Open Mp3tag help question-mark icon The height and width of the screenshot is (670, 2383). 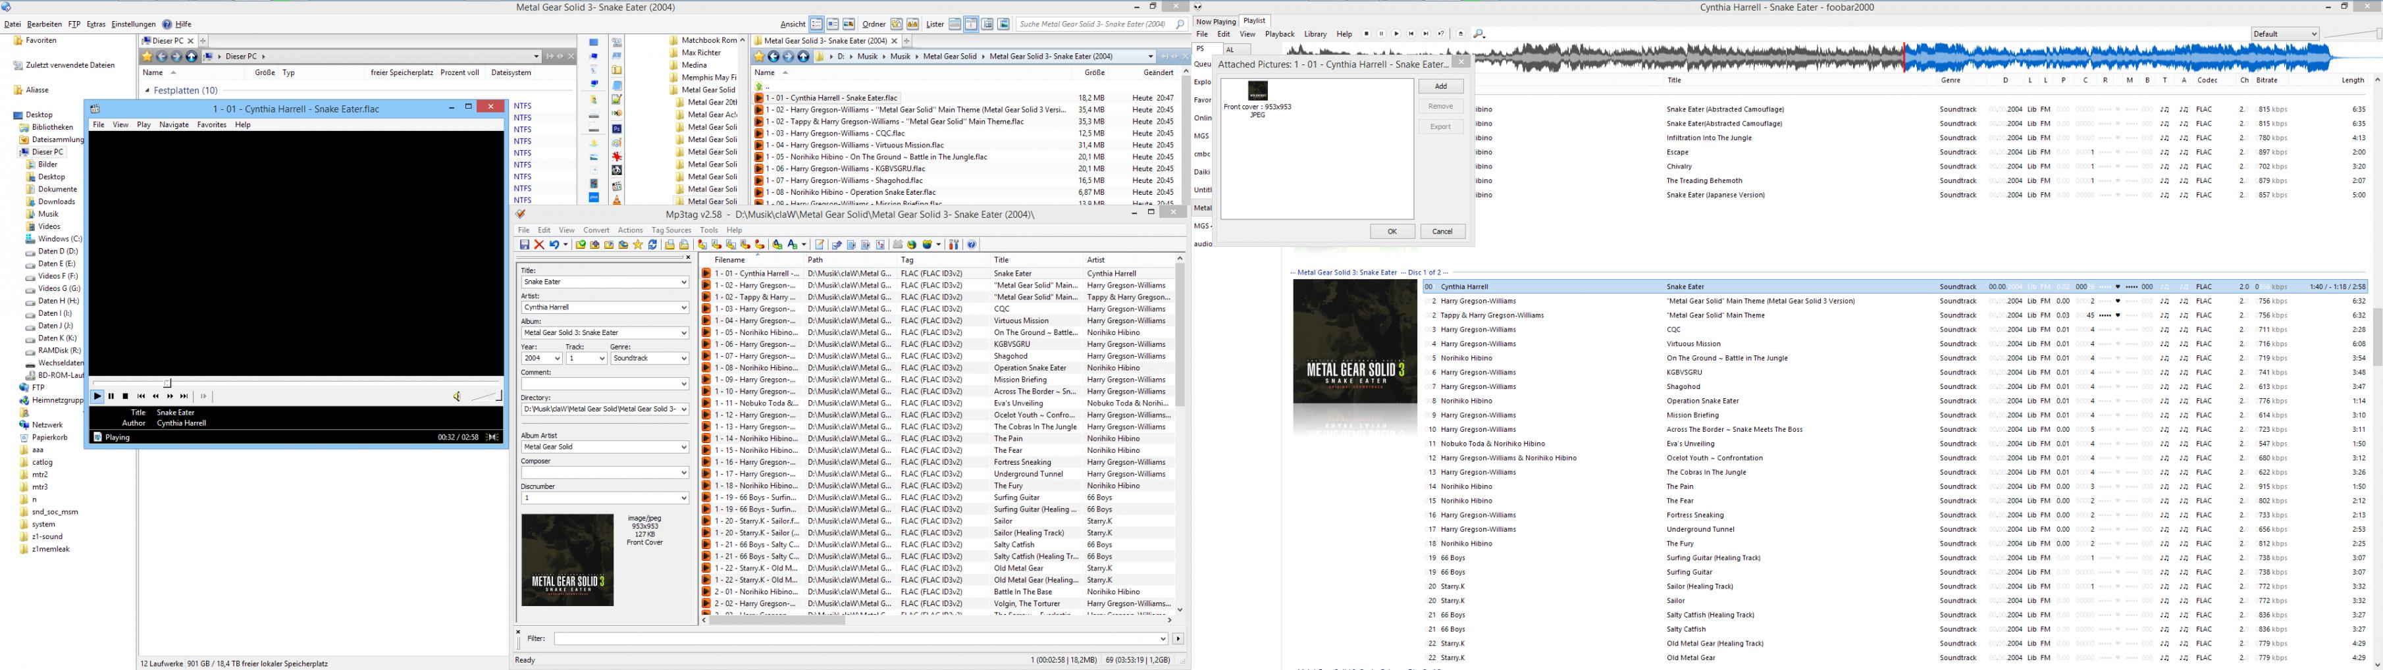(x=972, y=244)
